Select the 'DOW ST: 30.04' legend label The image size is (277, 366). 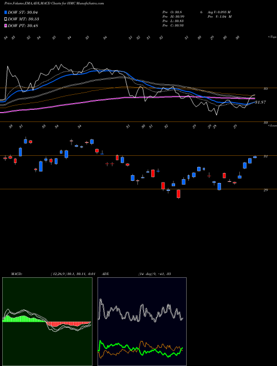(23, 12)
